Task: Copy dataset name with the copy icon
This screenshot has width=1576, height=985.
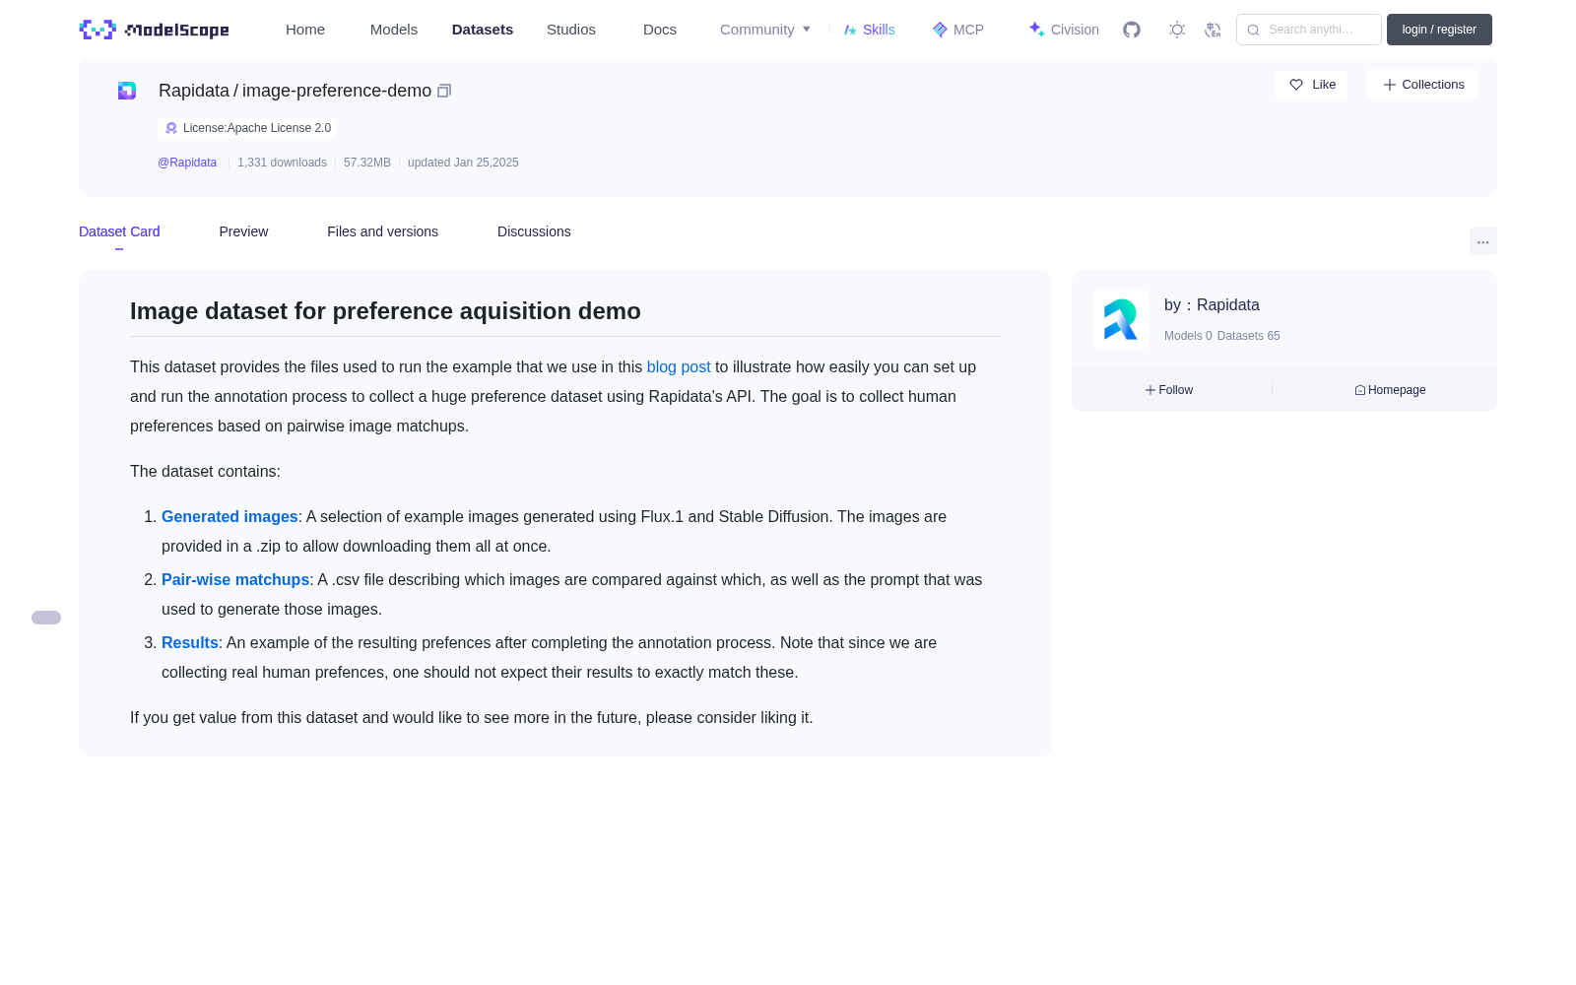Action: (444, 91)
